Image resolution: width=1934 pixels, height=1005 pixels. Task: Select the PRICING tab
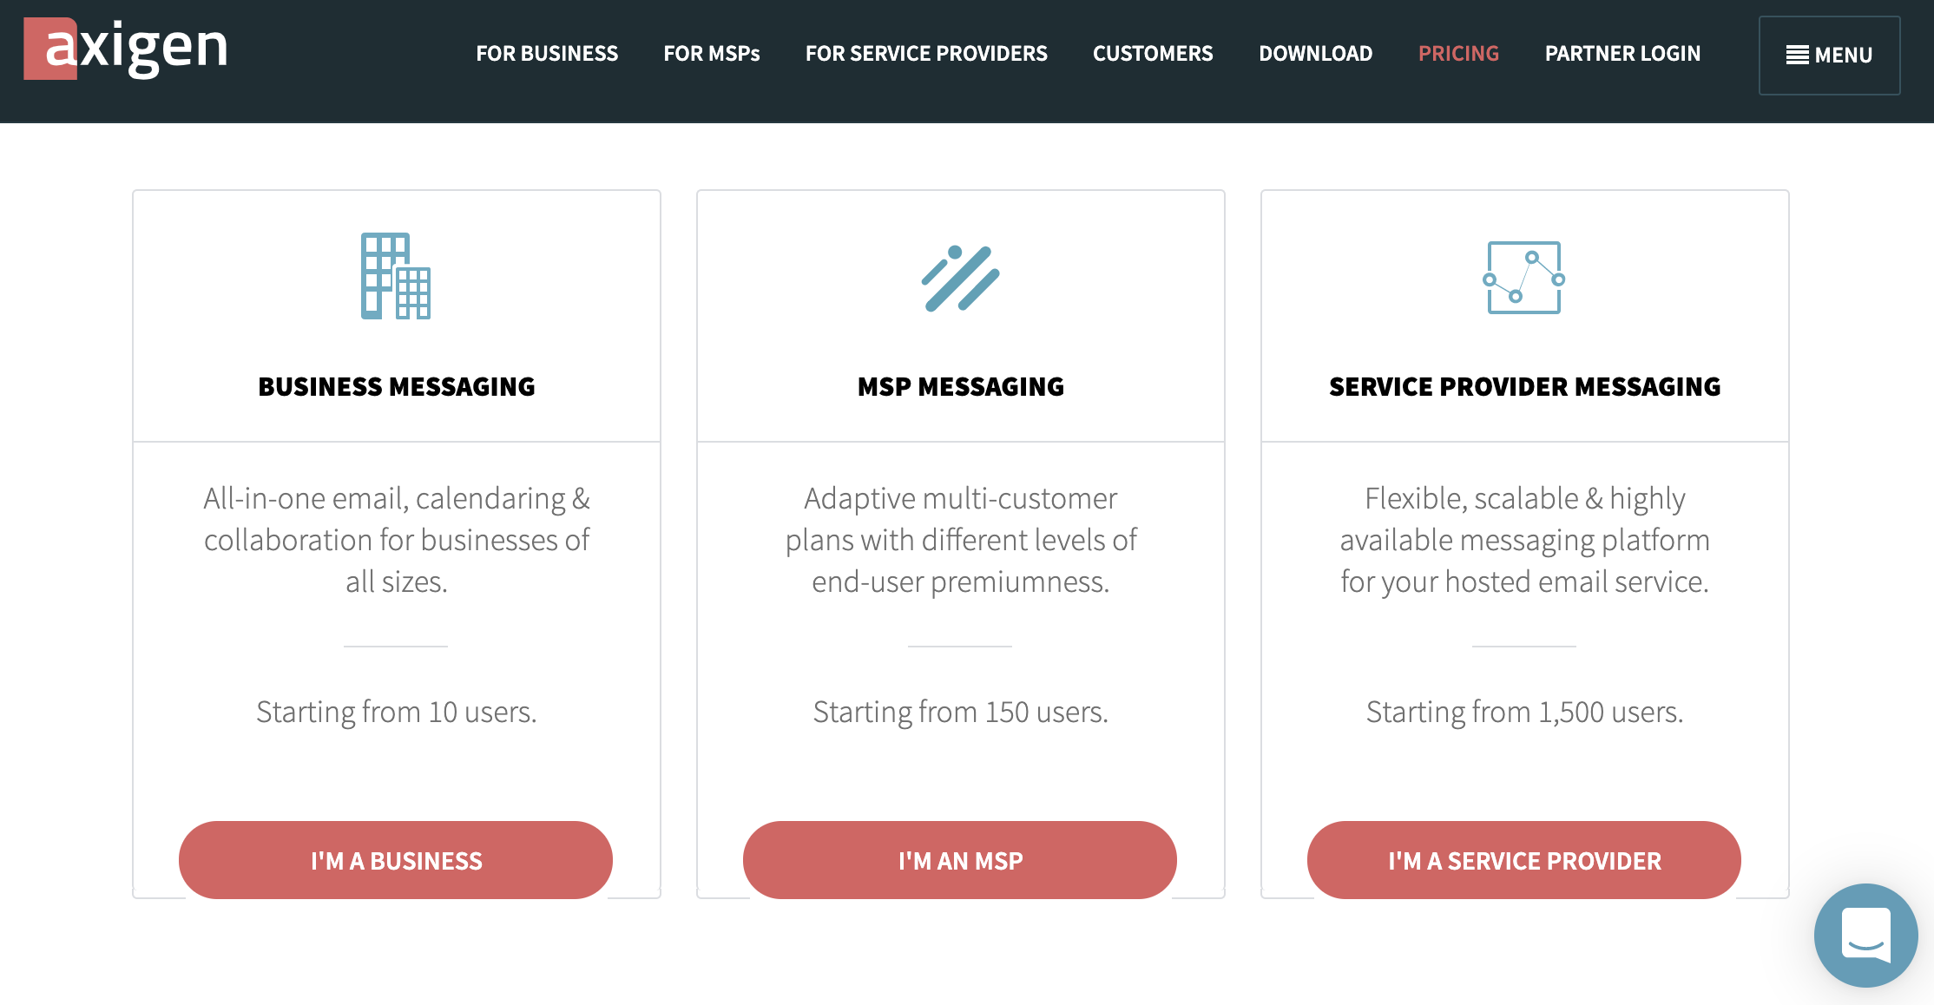point(1458,52)
